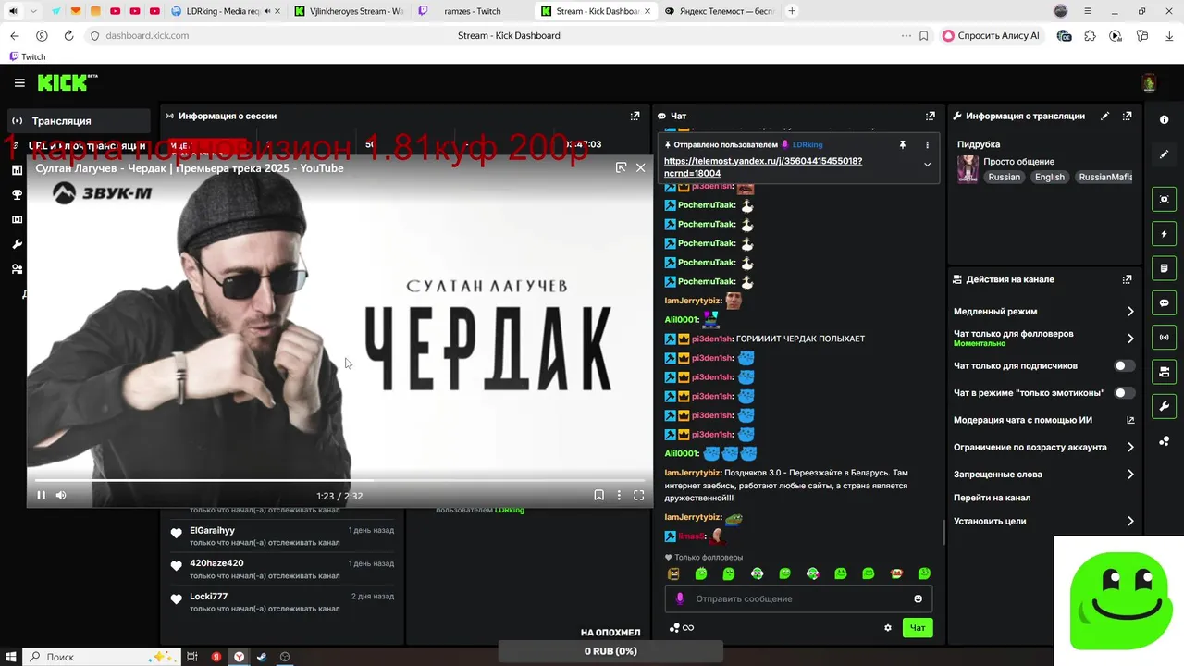Bookmark the video in the player
This screenshot has height=666, width=1184.
coord(598,496)
